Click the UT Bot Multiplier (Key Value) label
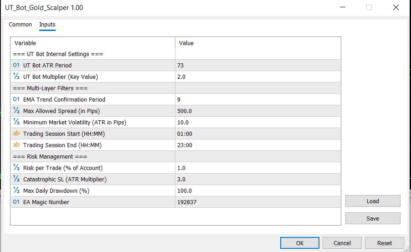The width and height of the screenshot is (411, 252). pyautogui.click(x=61, y=77)
